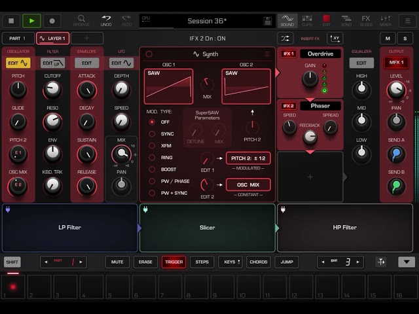This screenshot has height=314, width=419.
Task: Click the output Level knob
Action: click(x=396, y=90)
